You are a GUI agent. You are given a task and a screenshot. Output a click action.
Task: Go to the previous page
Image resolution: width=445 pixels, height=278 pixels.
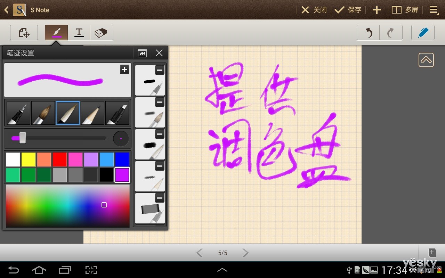click(199, 253)
